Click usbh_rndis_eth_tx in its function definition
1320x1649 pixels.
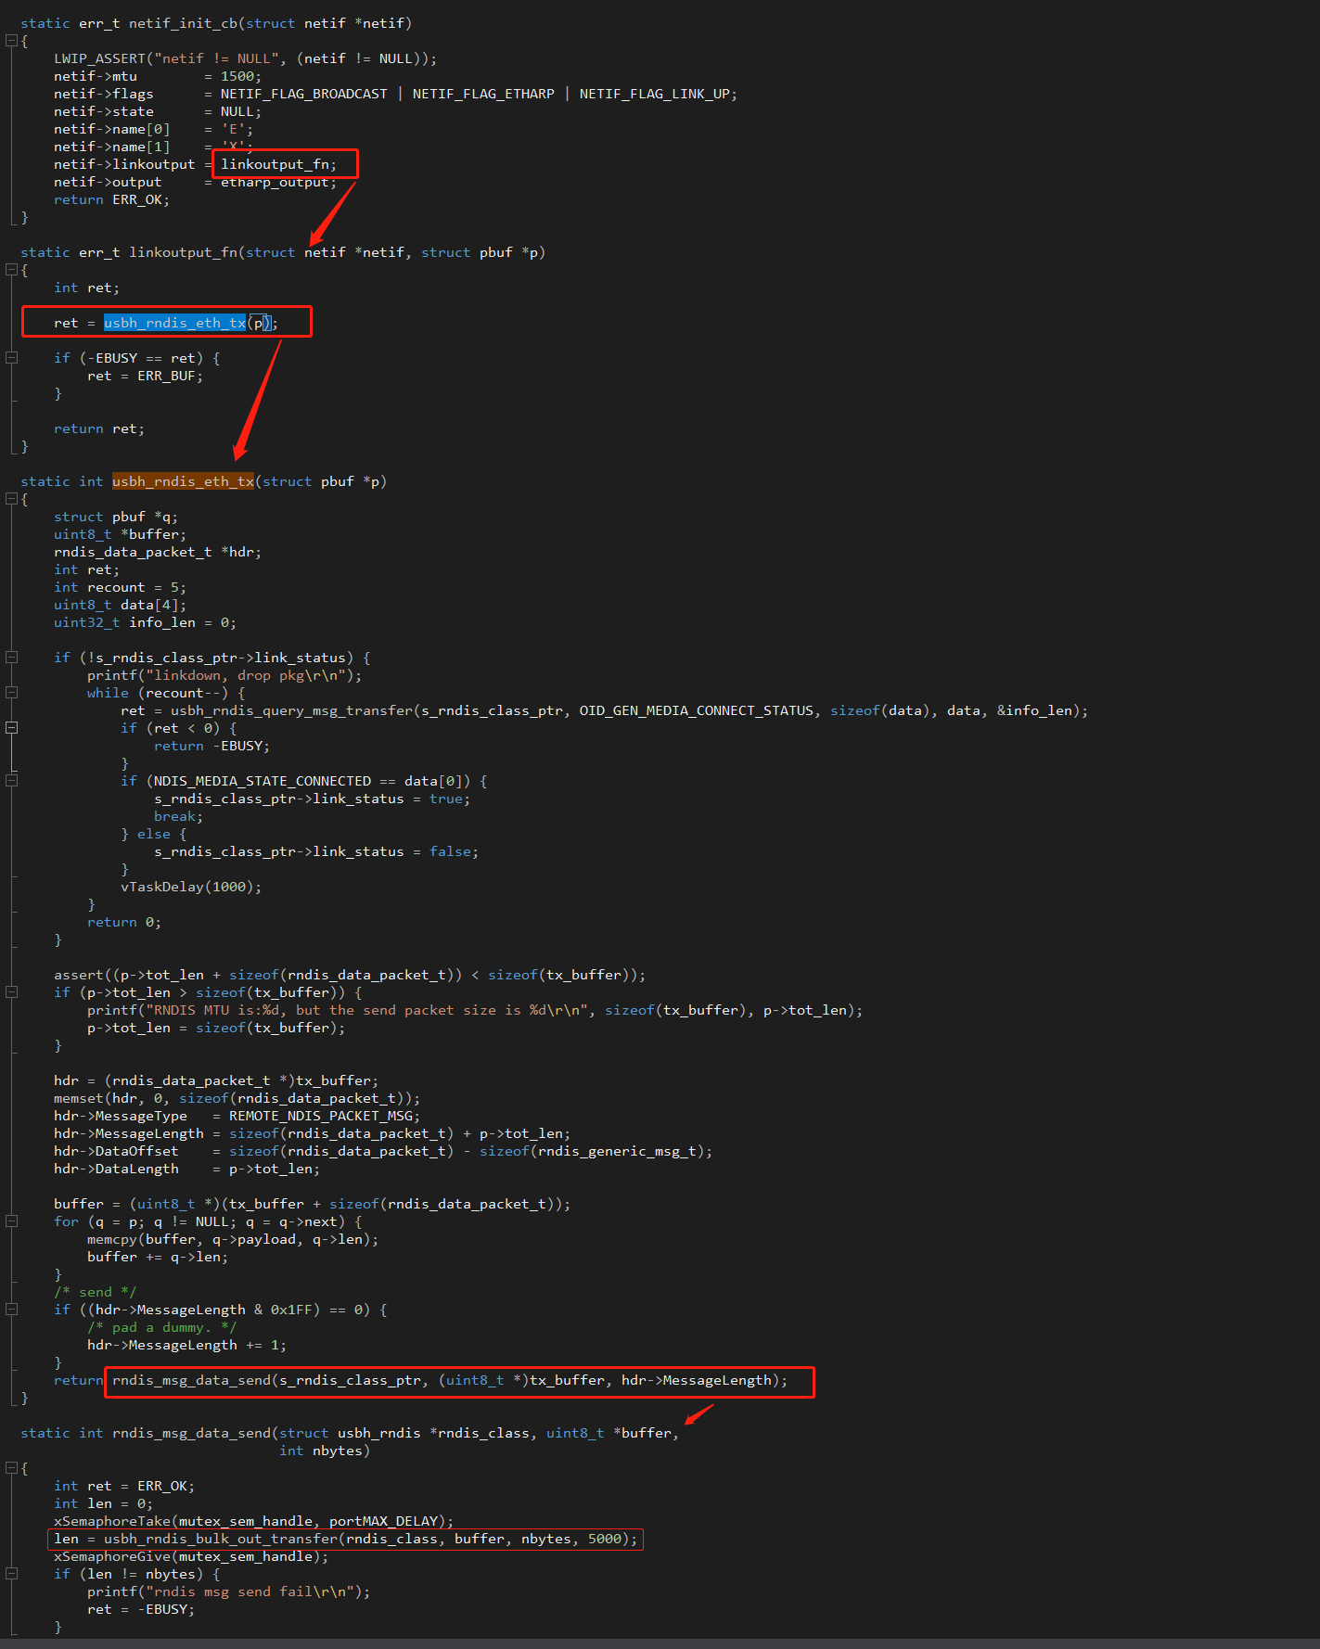[183, 481]
